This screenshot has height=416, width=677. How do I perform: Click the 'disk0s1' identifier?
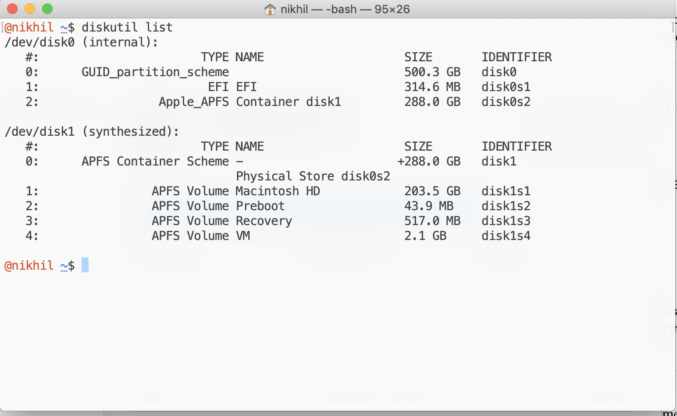506,87
